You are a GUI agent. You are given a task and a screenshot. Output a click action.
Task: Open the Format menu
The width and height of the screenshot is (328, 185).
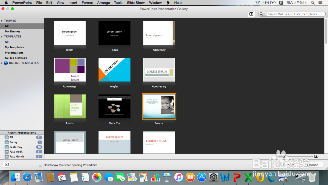[x=87, y=3]
